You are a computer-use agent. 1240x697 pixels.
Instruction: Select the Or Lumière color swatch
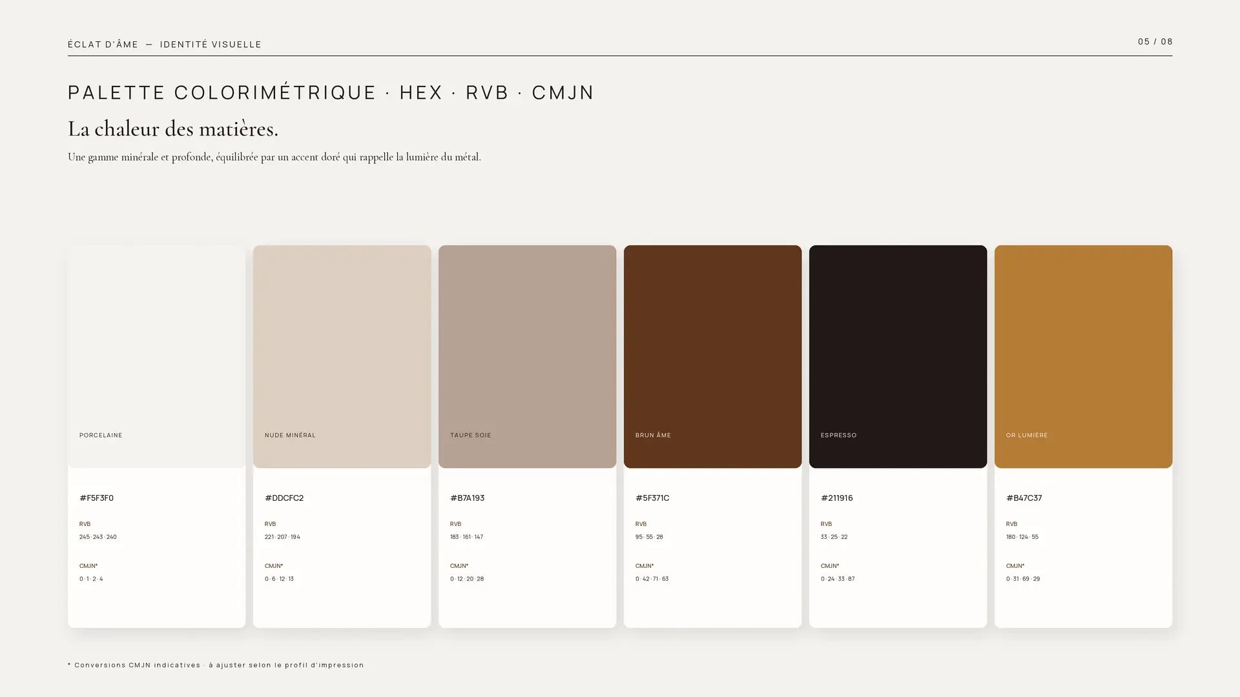point(1083,356)
